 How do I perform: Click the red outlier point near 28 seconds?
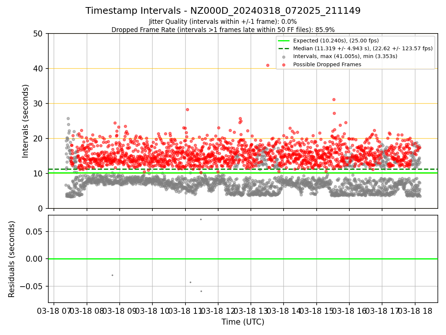(187, 109)
